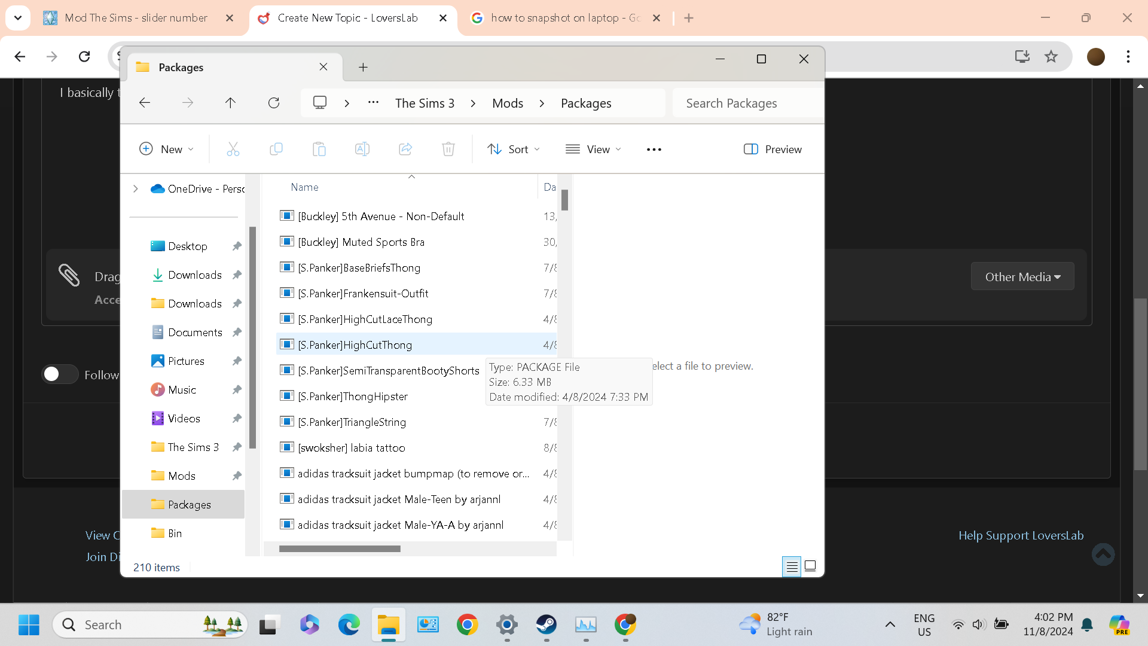This screenshot has height=646, width=1148.
Task: Toggle the Follow topic switch
Action: click(x=60, y=374)
